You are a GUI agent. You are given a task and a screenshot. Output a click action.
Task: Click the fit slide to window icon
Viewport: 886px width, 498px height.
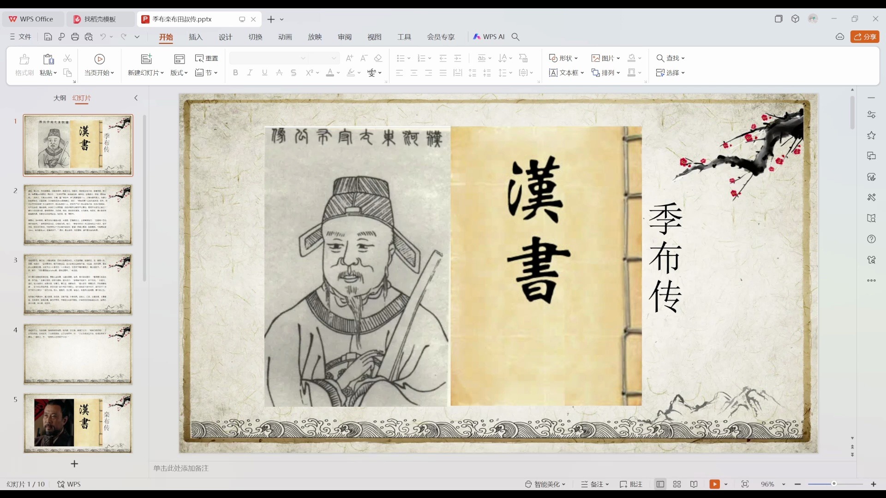[x=745, y=484]
